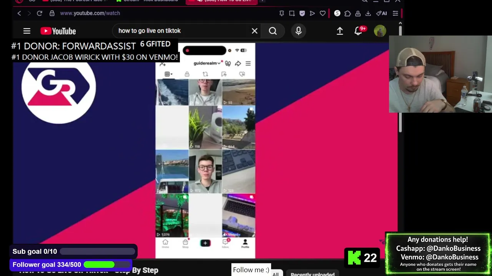Screen dimensions: 492x276
Task: Open the green plant video with 118 views
Action: [205, 128]
